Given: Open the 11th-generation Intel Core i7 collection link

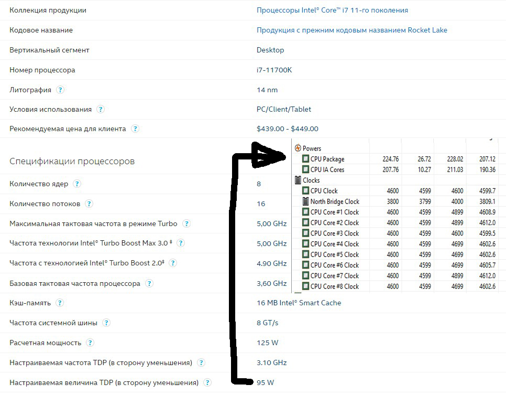Looking at the screenshot, I should point(332,10).
